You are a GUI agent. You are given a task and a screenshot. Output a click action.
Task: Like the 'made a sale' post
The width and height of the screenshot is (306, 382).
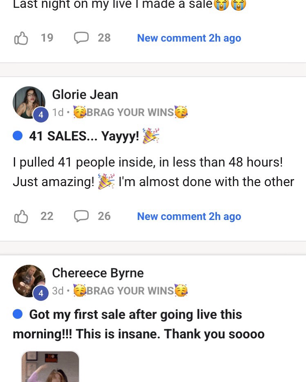tap(21, 38)
